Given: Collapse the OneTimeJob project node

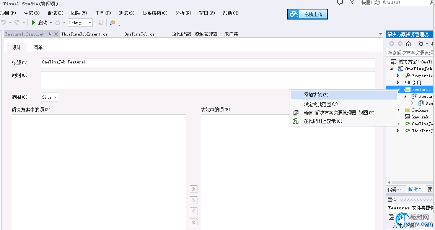Looking at the screenshot, I should (x=392, y=69).
